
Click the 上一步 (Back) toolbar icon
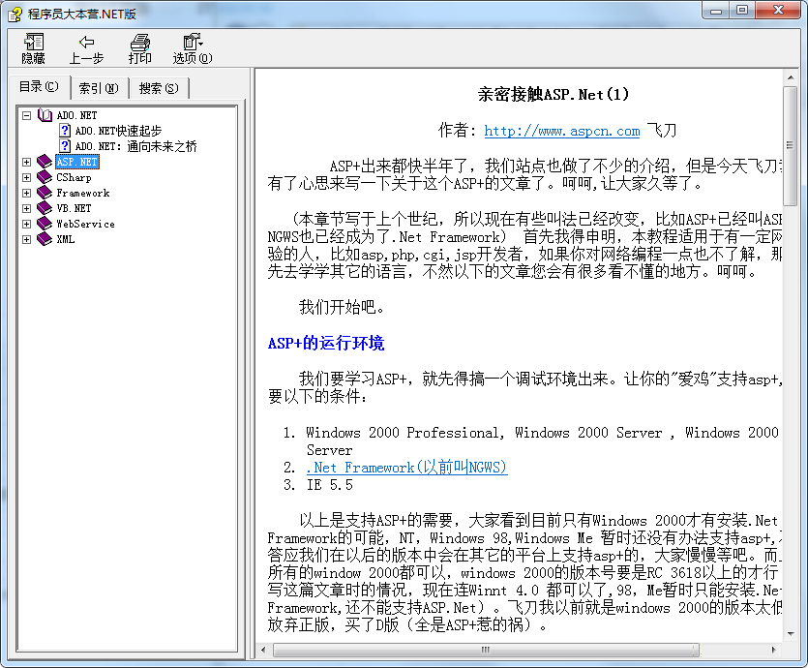(86, 46)
